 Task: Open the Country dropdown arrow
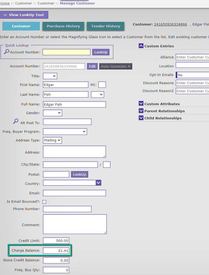click(x=98, y=183)
